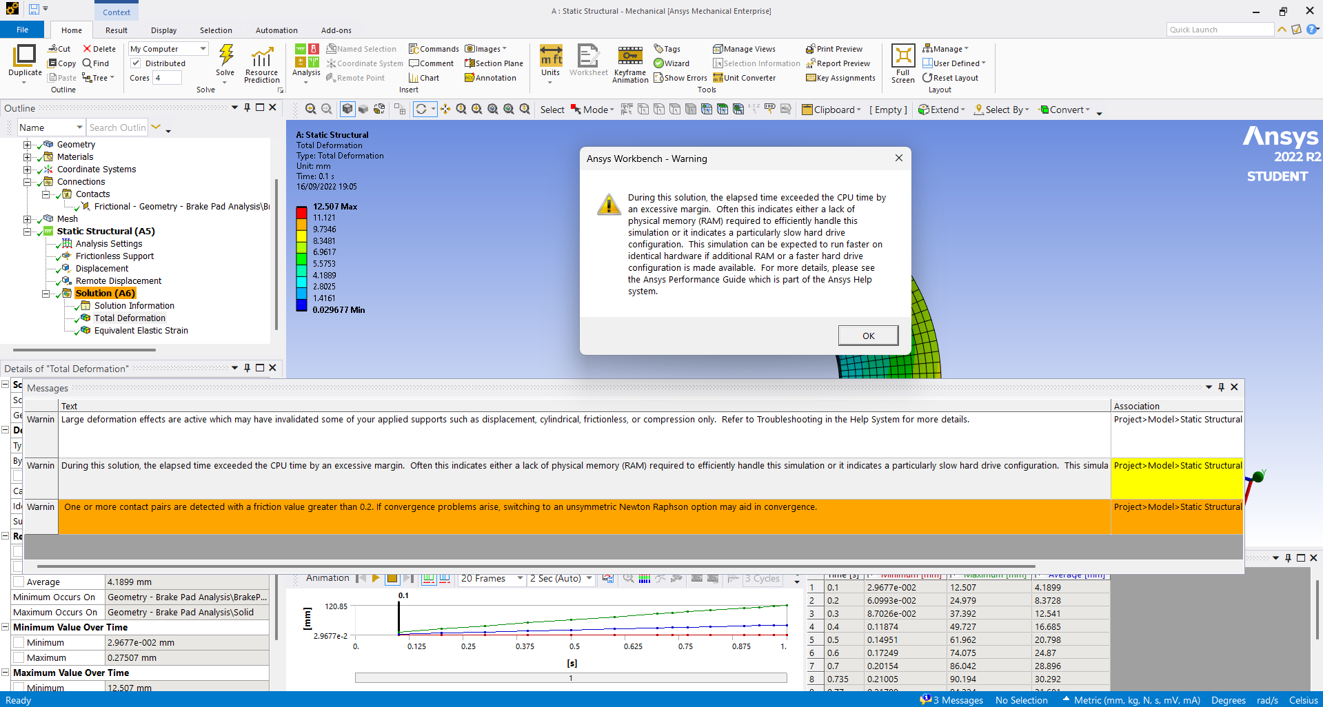Viewport: 1323px width, 707px height.
Task: Click the Reset Layout icon
Action: (927, 78)
